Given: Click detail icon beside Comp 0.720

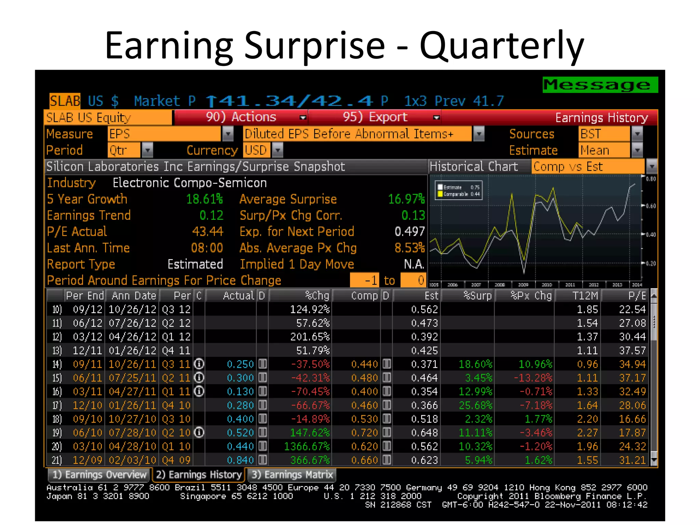Looking at the screenshot, I should tap(387, 432).
